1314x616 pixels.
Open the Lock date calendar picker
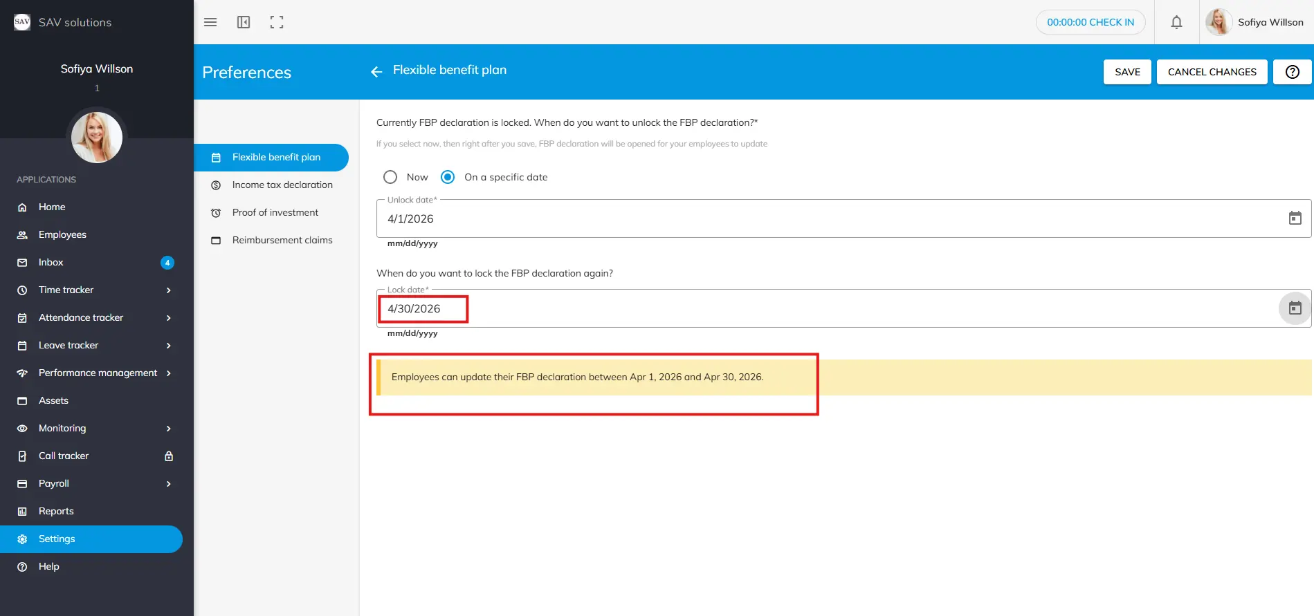pos(1295,308)
